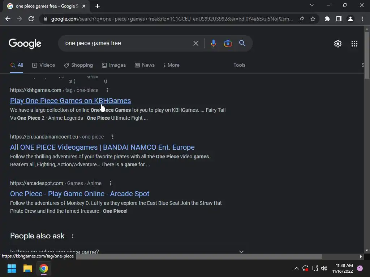Toggle the Chrome side panel
The height and width of the screenshot is (277, 370).
click(339, 19)
